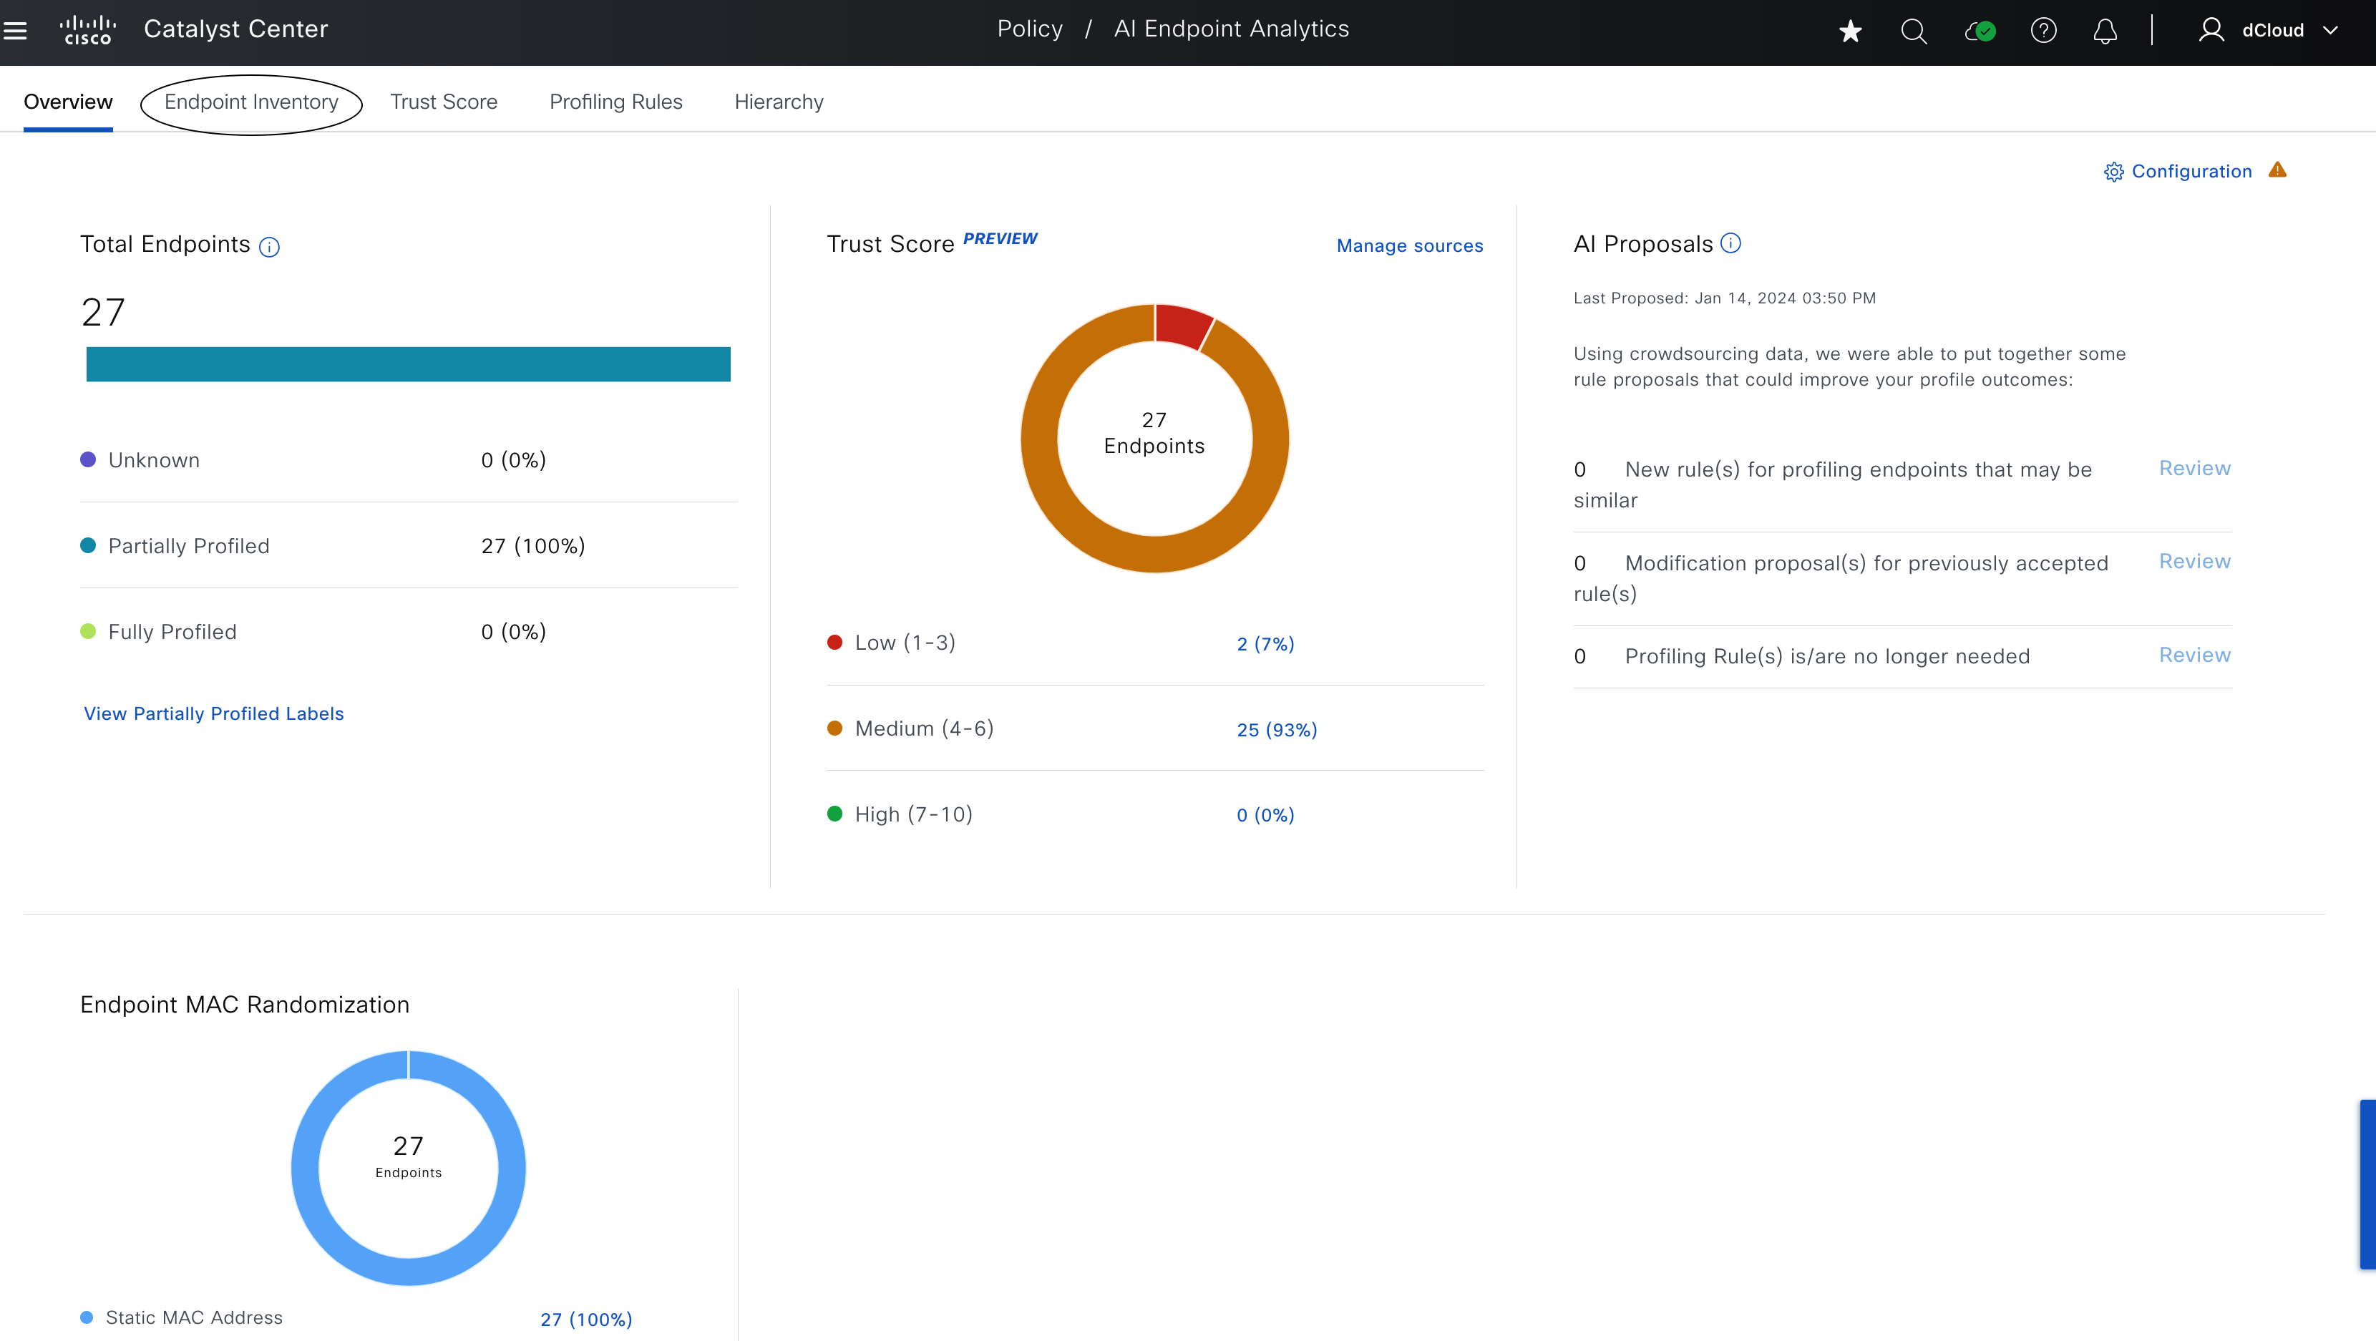Click the user profile icon

2211,31
